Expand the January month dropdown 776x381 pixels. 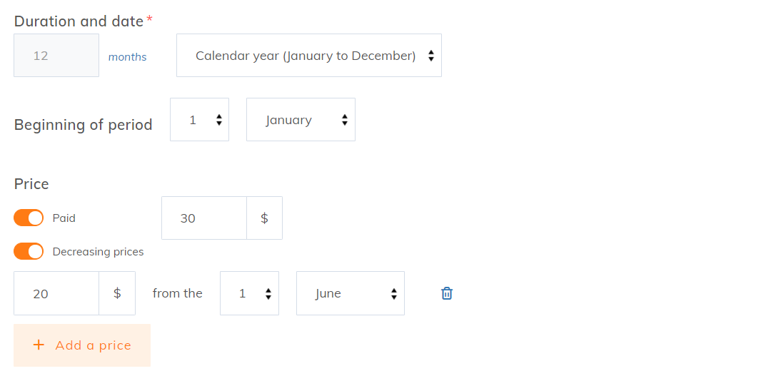click(x=301, y=120)
